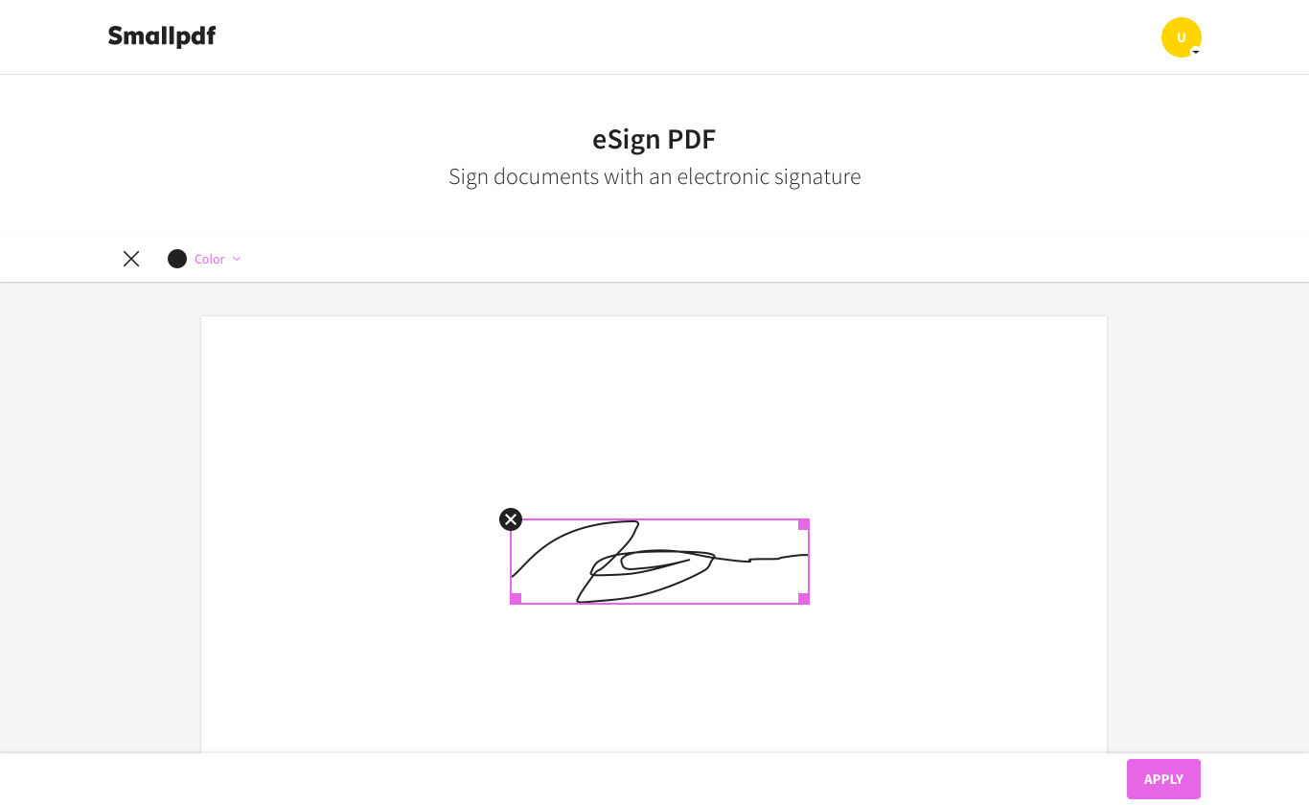
Task: Close the signature toolbar with the X icon
Action: pos(131,259)
